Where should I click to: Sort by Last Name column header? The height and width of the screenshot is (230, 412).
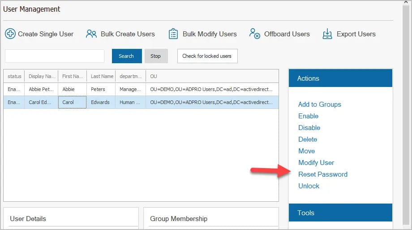101,76
